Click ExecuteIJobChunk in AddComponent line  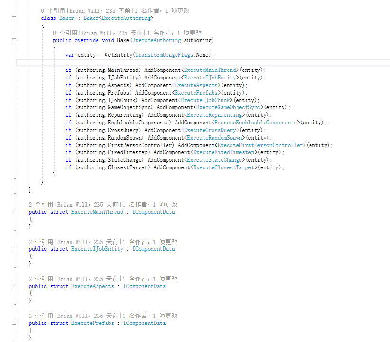coord(205,100)
